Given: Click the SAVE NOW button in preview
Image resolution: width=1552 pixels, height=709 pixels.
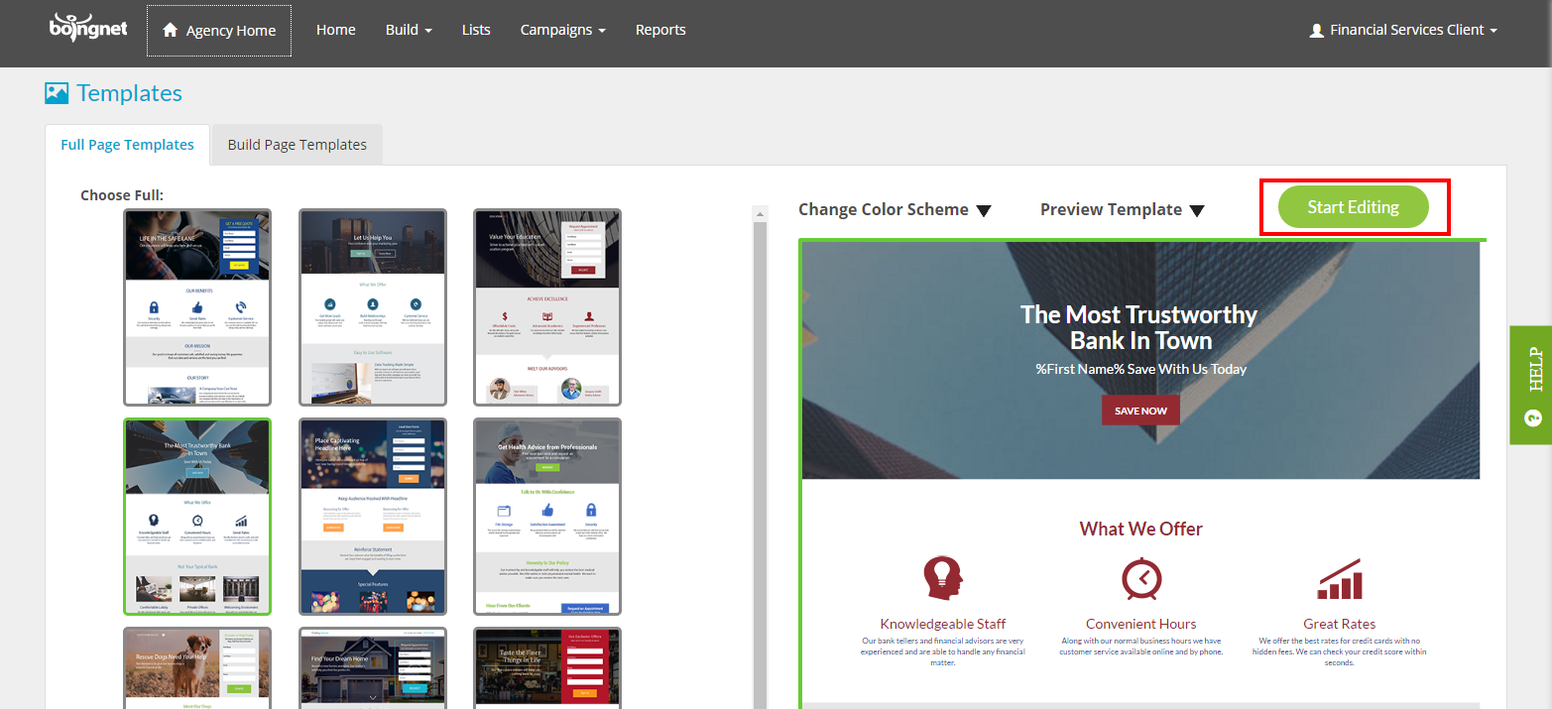Looking at the screenshot, I should point(1140,411).
